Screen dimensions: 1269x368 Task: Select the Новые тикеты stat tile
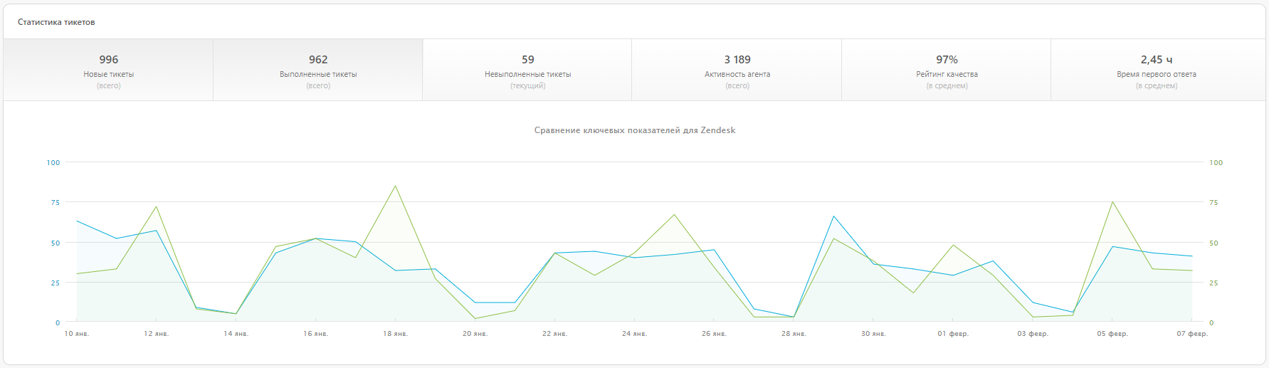click(x=108, y=70)
